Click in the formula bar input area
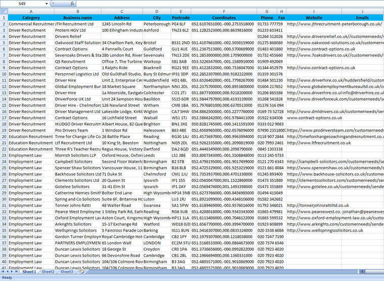The image size is (384, 281). (x=230, y=4)
